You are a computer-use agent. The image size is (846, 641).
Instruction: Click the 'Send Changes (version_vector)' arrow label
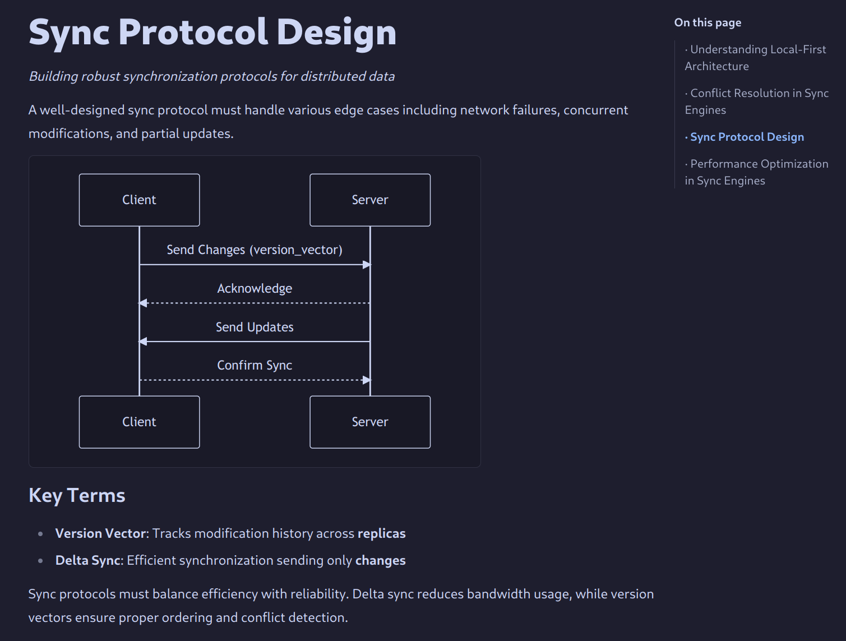tap(255, 250)
